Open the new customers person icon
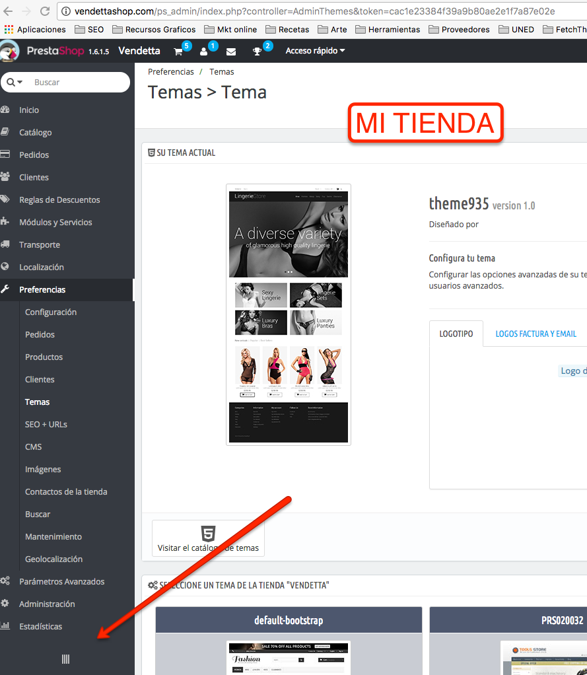This screenshot has height=675, width=587. tap(203, 52)
